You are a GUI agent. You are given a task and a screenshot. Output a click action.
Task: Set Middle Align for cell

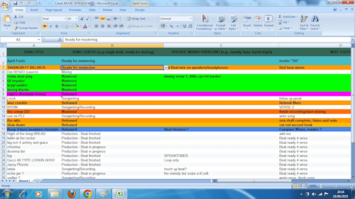[x=102, y=19]
